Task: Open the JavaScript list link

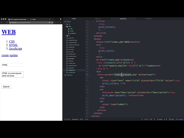Action: [x=16, y=49]
